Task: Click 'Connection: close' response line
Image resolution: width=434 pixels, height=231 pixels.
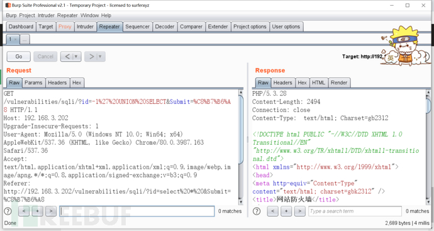Action: pyautogui.click(x=281, y=110)
